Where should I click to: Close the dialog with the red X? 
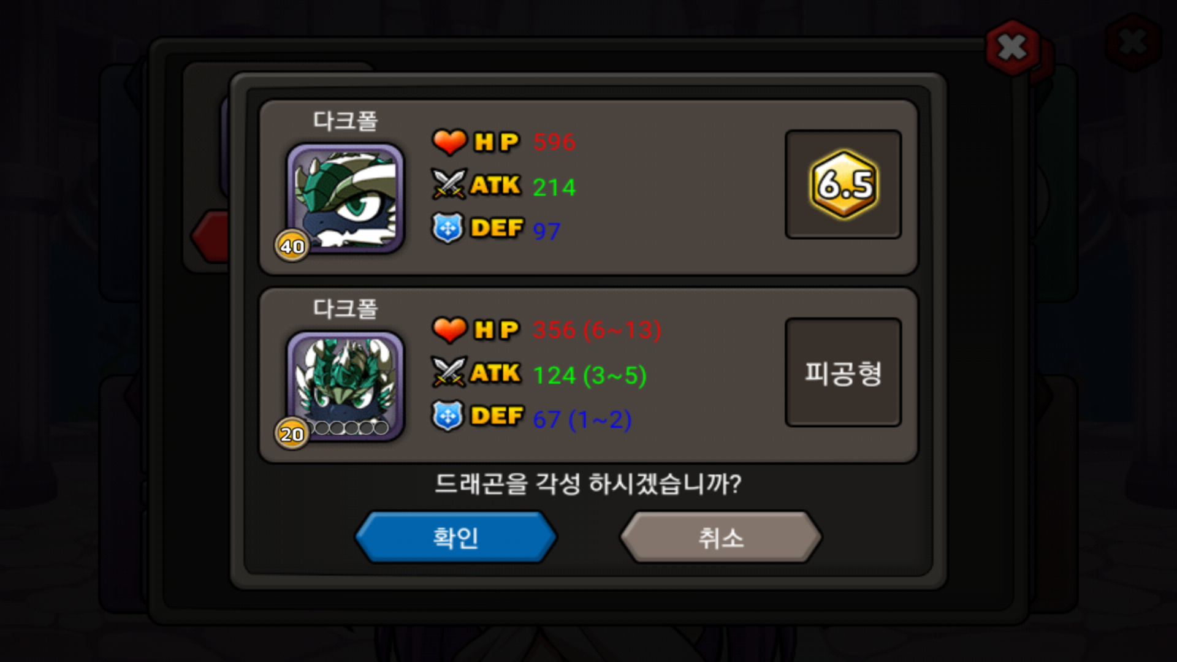(1012, 47)
